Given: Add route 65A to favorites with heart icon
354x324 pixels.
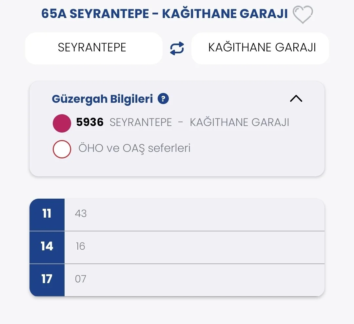Looking at the screenshot, I should (x=303, y=15).
